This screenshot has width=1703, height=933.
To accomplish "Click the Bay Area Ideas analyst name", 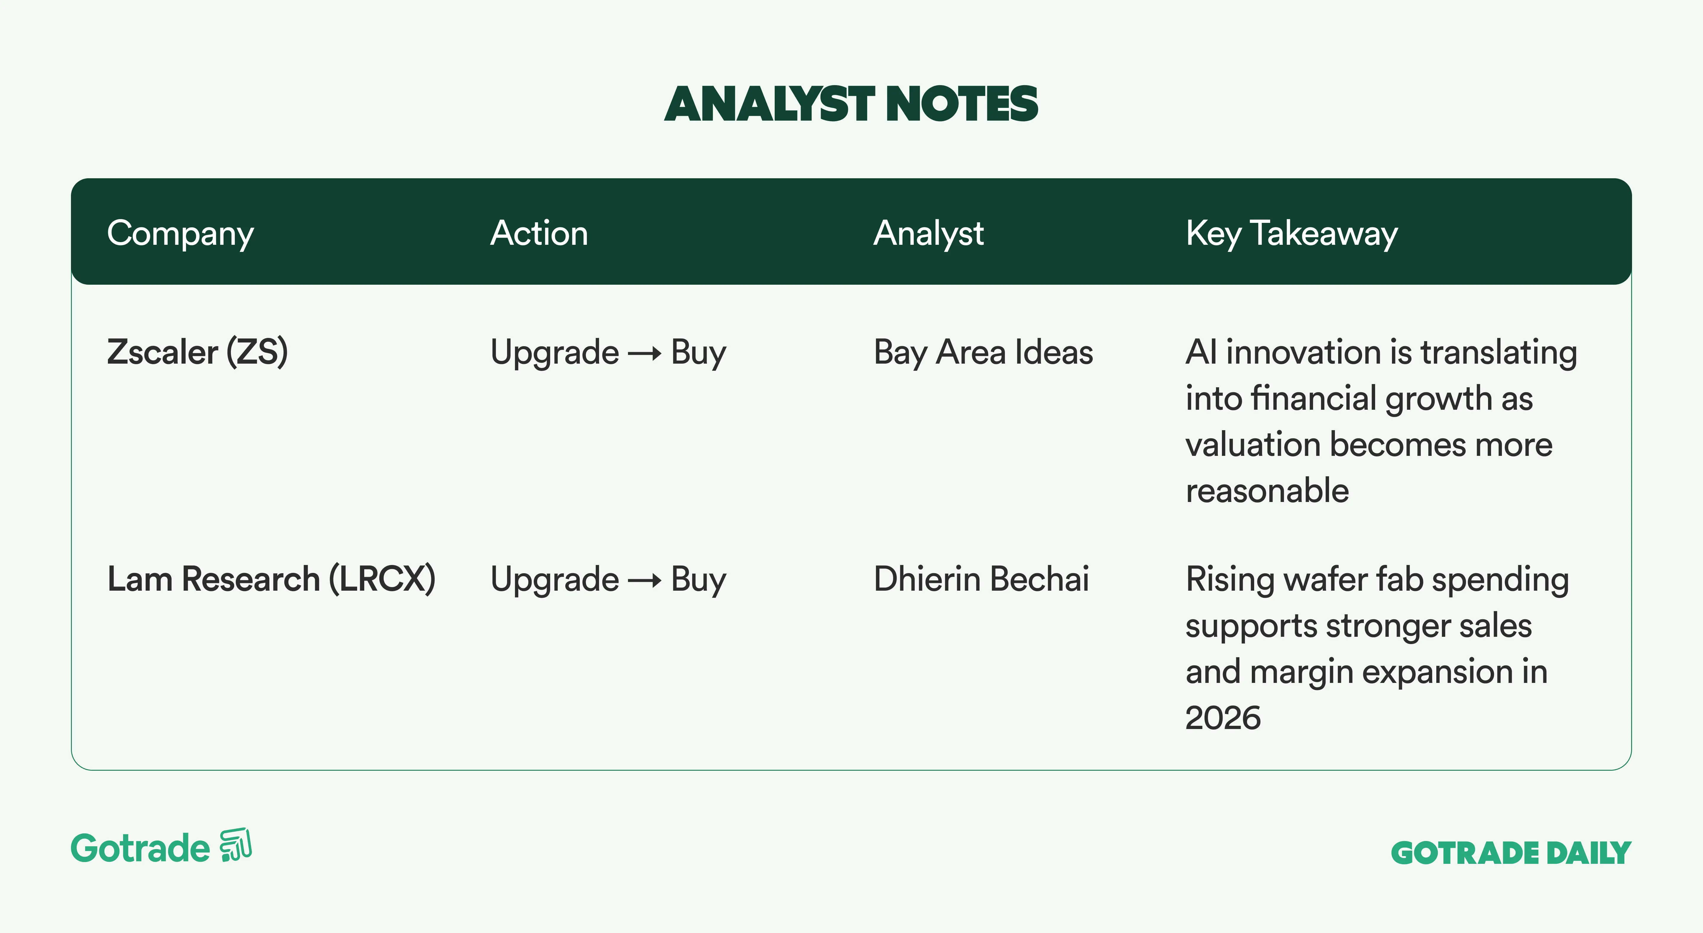I will [x=983, y=352].
